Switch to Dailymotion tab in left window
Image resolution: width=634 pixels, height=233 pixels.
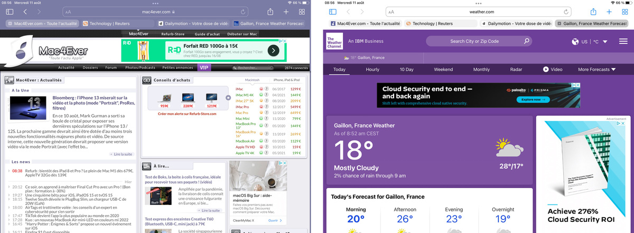tap(194, 23)
